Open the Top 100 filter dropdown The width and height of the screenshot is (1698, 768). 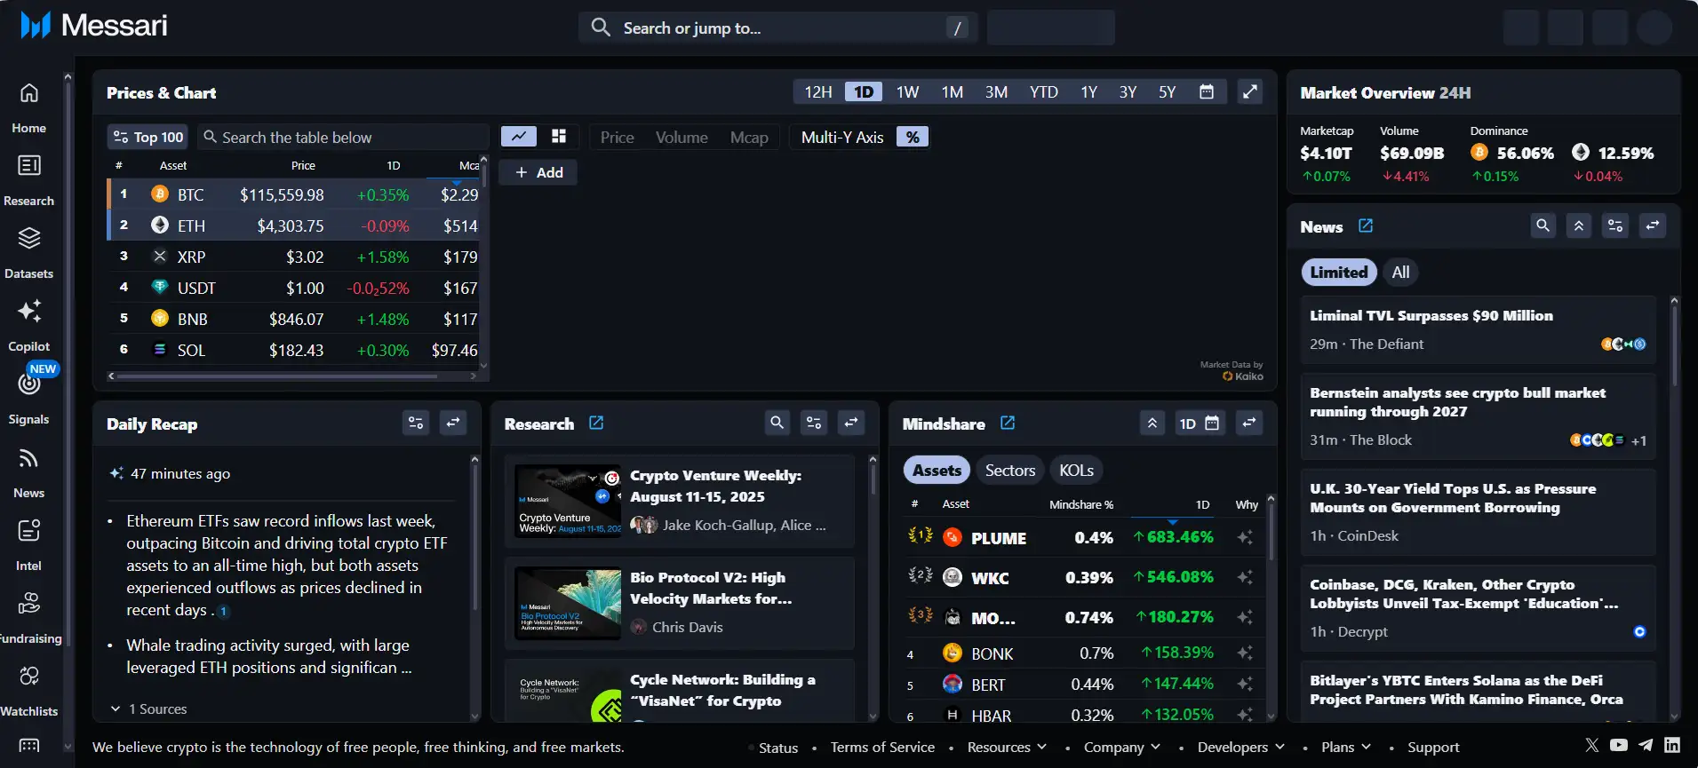coord(147,137)
